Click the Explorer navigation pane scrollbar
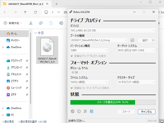The width and height of the screenshot is (164, 123). click(31, 68)
